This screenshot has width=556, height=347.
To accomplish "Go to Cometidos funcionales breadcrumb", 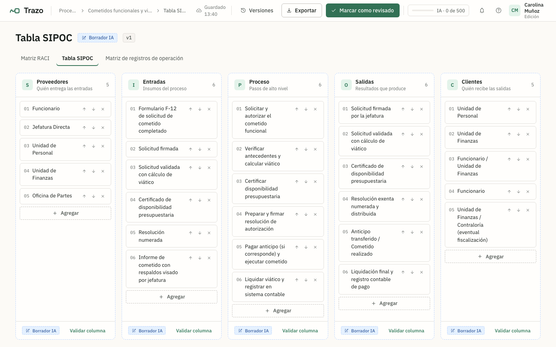I will point(120,11).
